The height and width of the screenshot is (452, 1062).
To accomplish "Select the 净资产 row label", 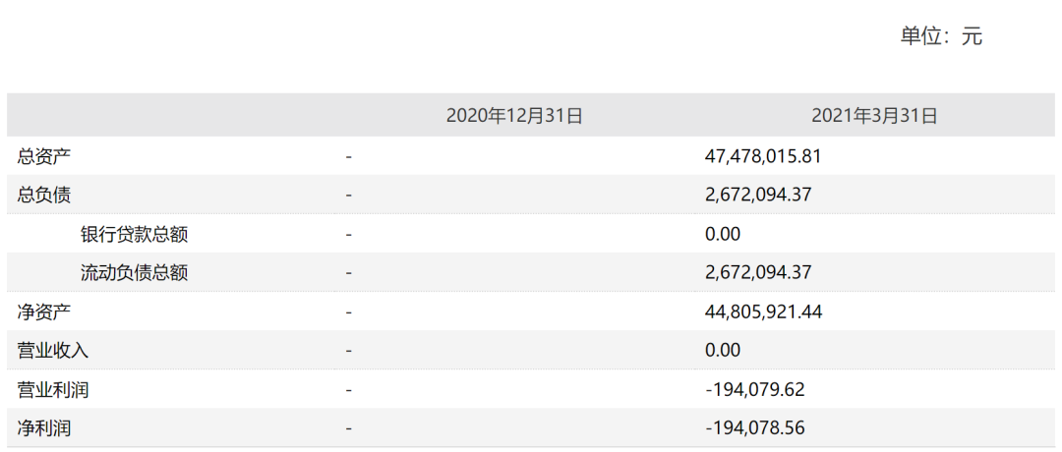I will [44, 312].
